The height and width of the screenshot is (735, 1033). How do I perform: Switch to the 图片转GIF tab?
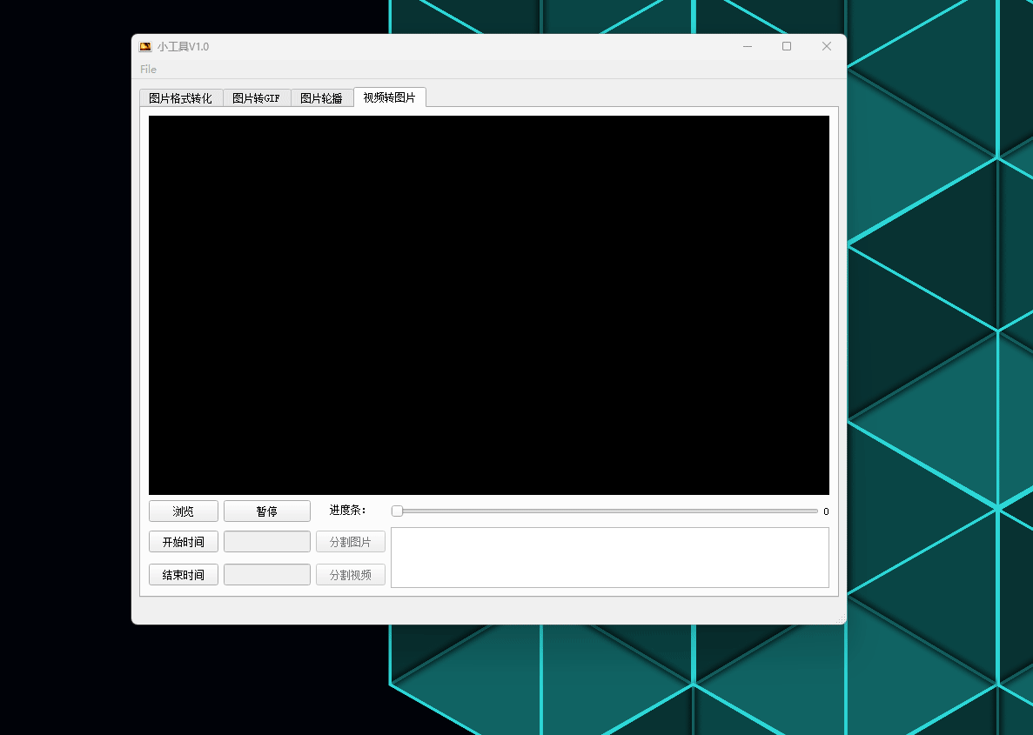pos(256,98)
